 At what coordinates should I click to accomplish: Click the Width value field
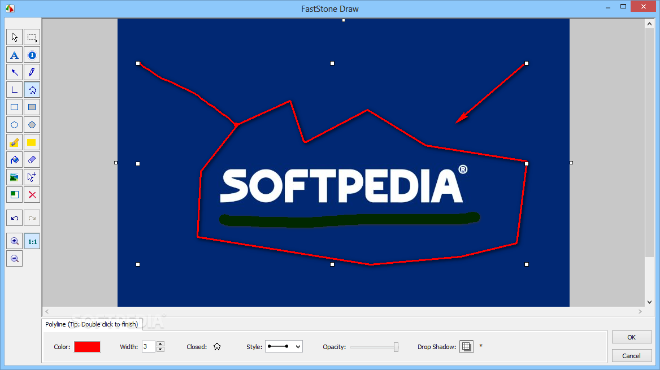[149, 346]
